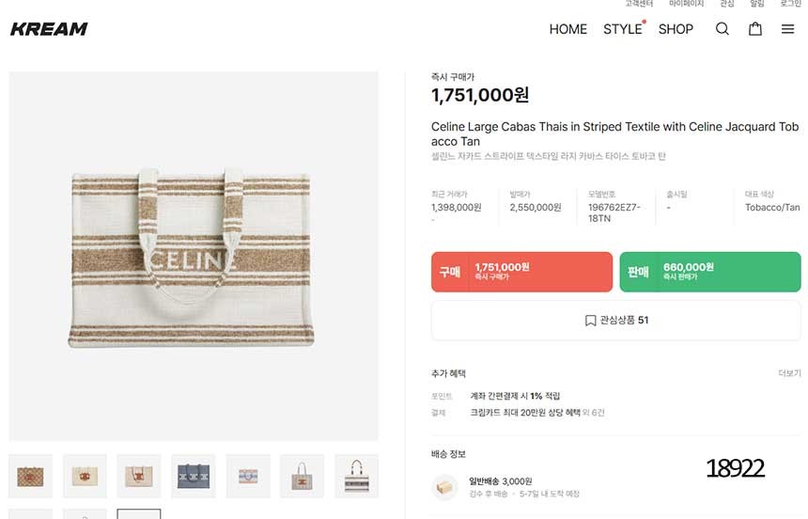Expand benefits with 더보기 link
This screenshot has width=808, height=519.
(x=789, y=373)
